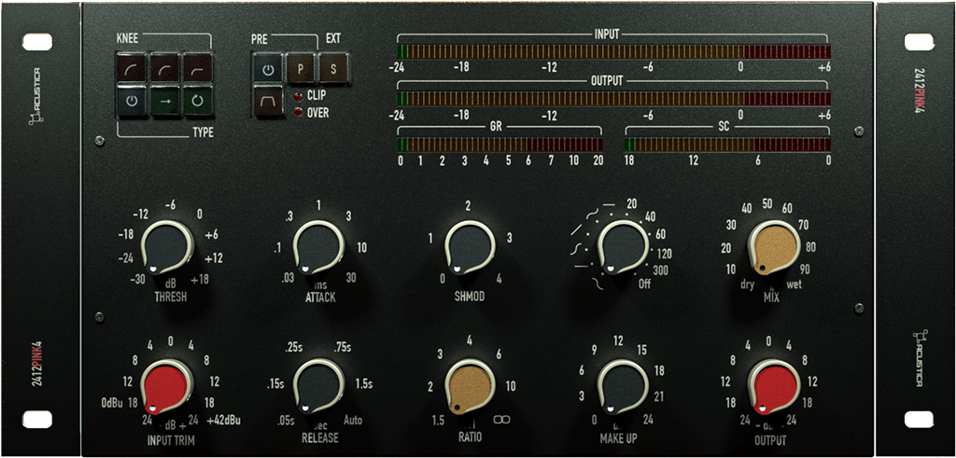Click the infinity symbol on RATIO scale
This screenshot has height=458, width=956.
tap(501, 420)
